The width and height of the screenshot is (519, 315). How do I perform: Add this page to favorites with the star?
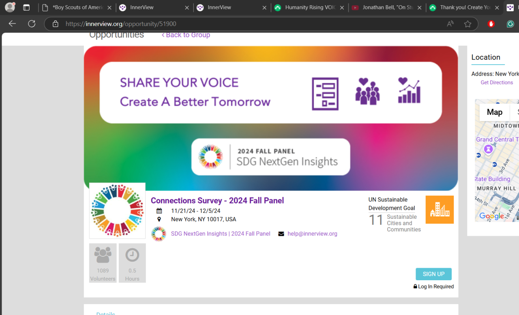click(x=468, y=24)
